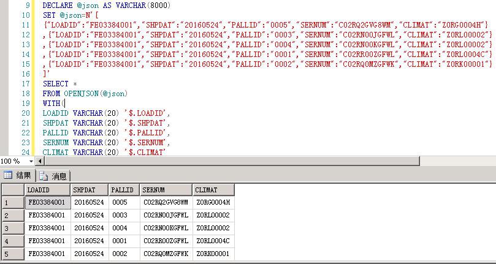Click the Z0RL0004C climate cell
The height and width of the screenshot is (264, 496).
point(213,241)
